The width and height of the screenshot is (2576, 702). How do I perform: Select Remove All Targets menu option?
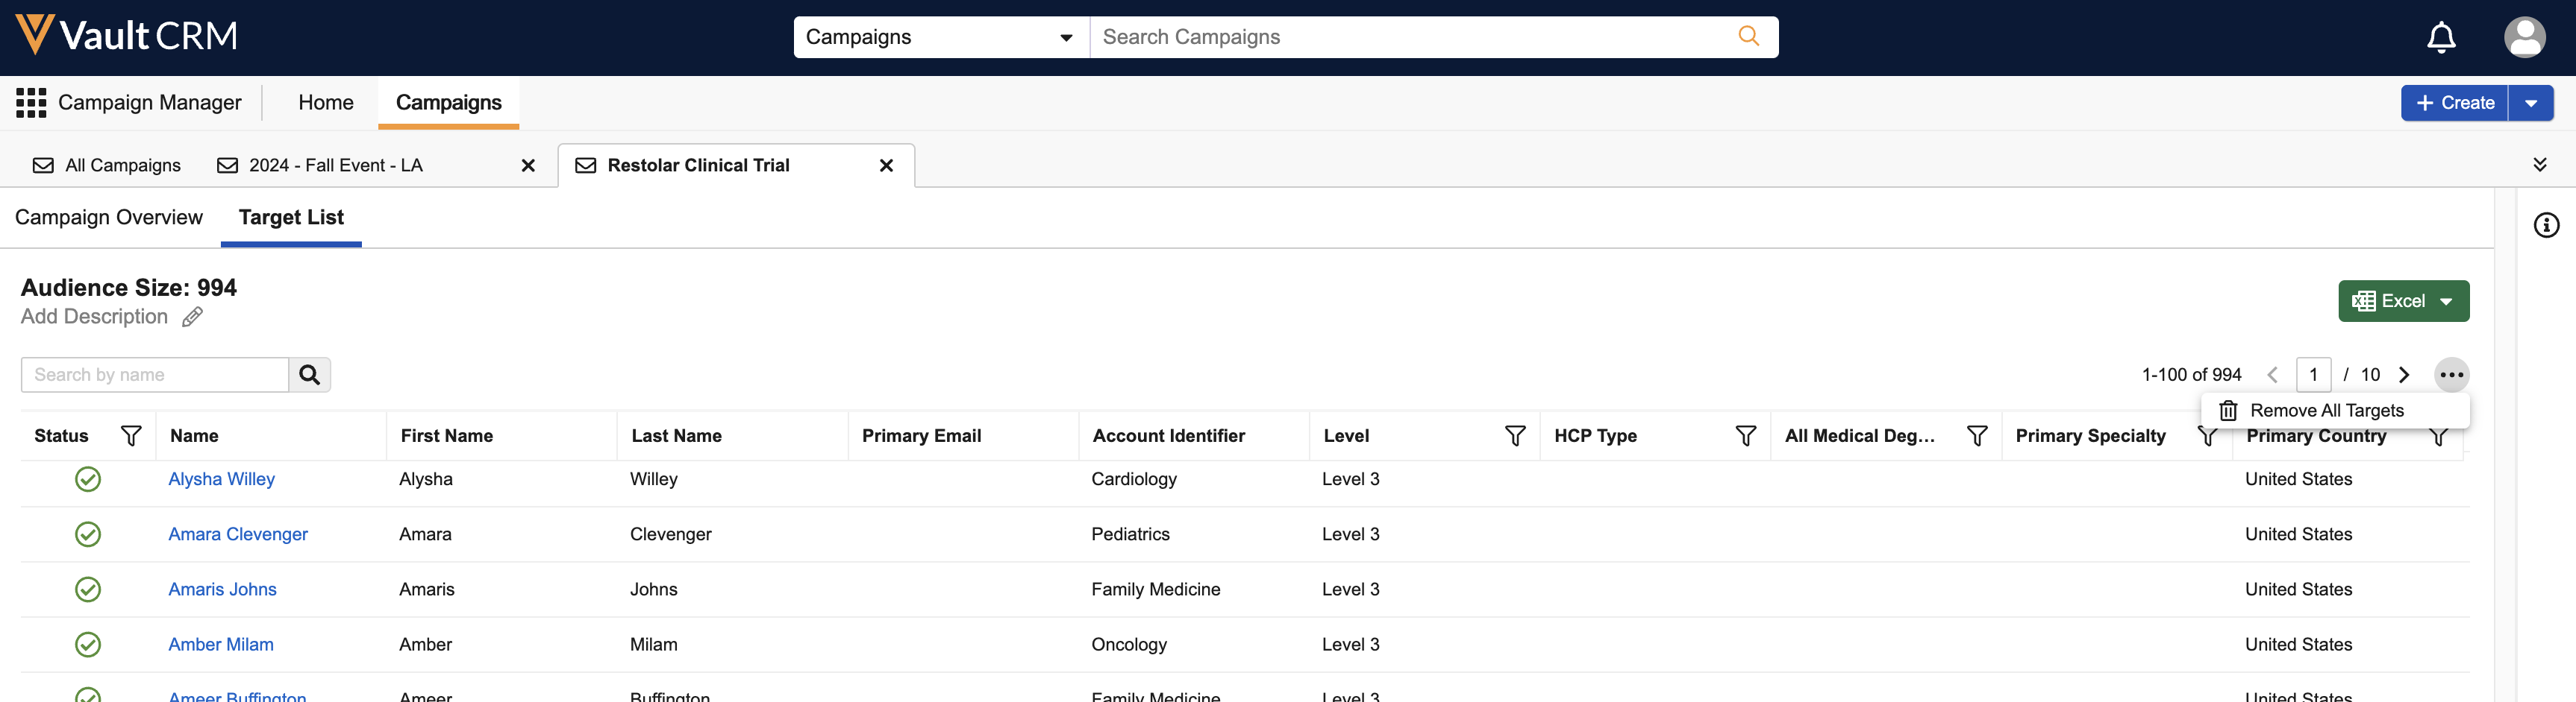(2326, 411)
